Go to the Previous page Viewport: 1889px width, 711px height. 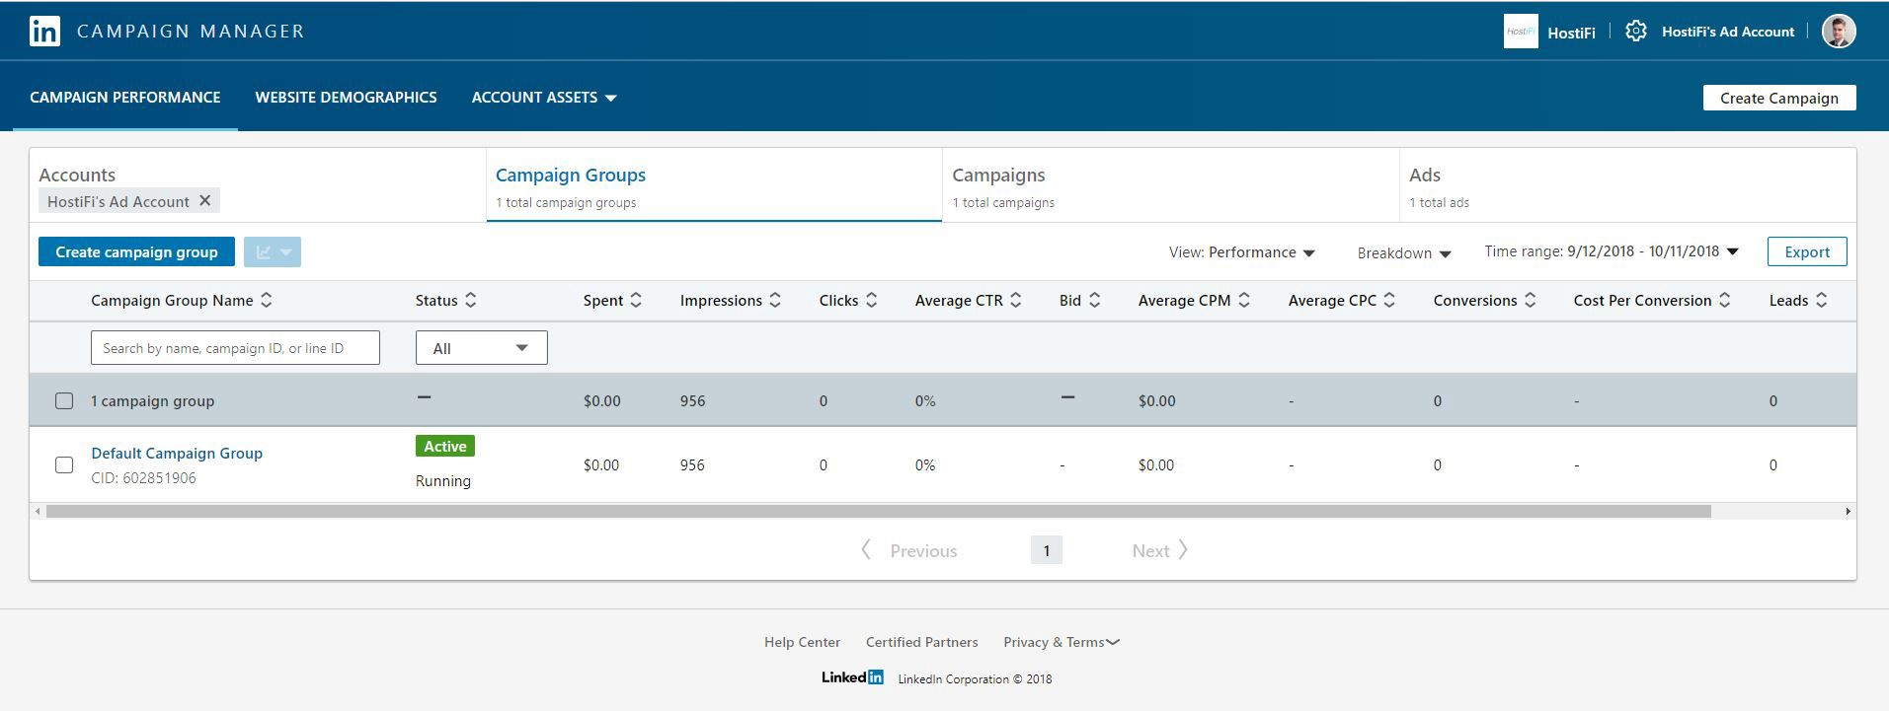pos(909,550)
